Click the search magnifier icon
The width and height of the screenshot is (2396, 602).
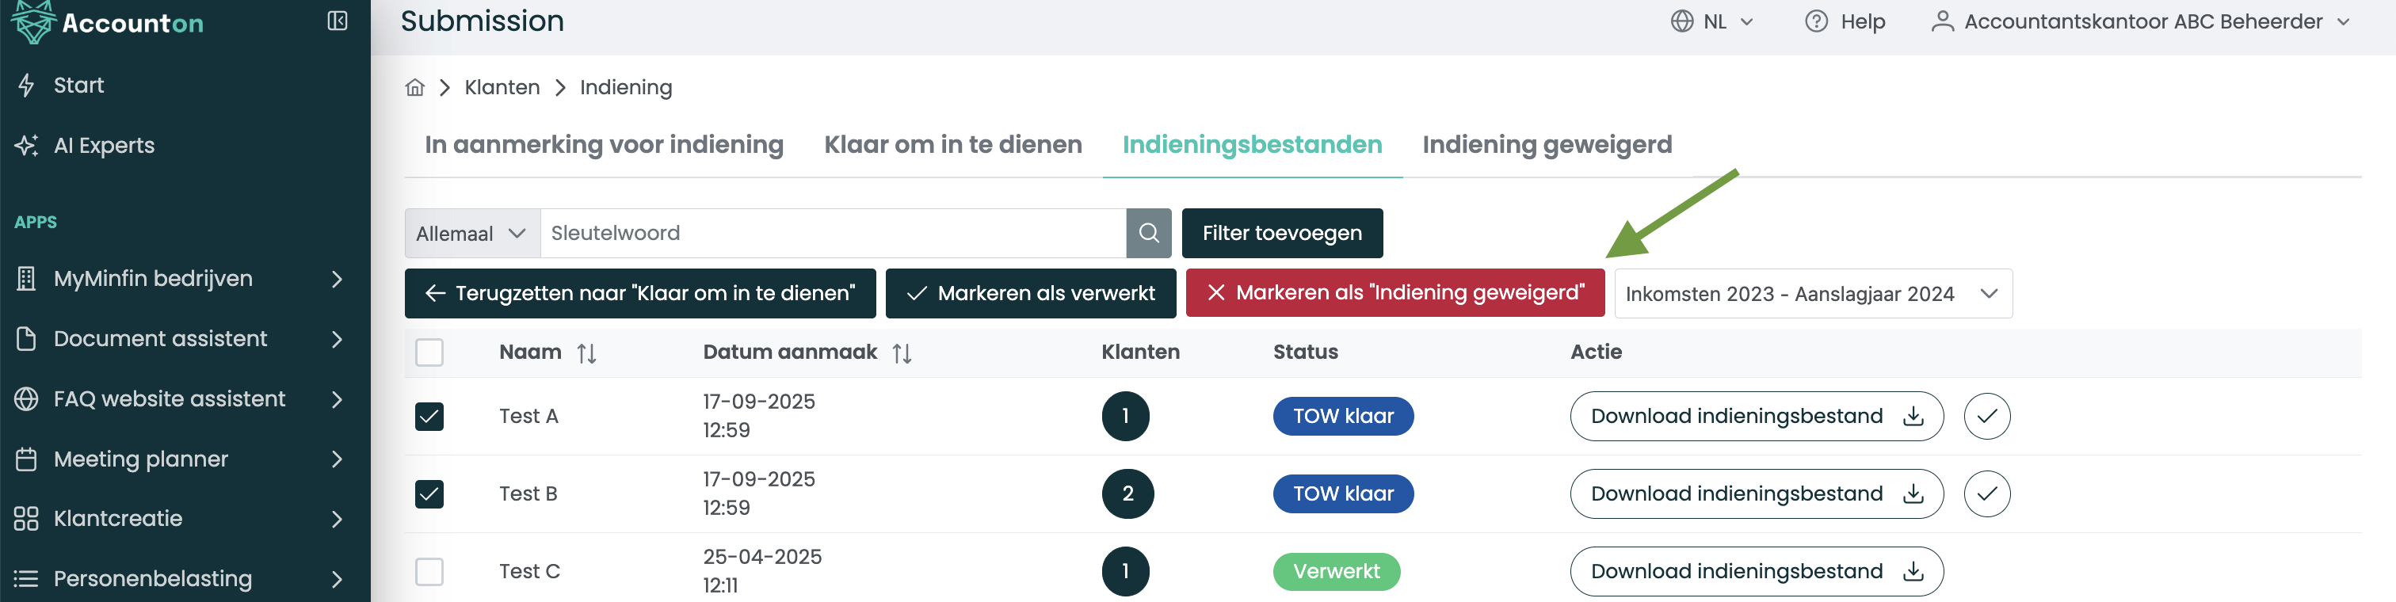[1148, 233]
